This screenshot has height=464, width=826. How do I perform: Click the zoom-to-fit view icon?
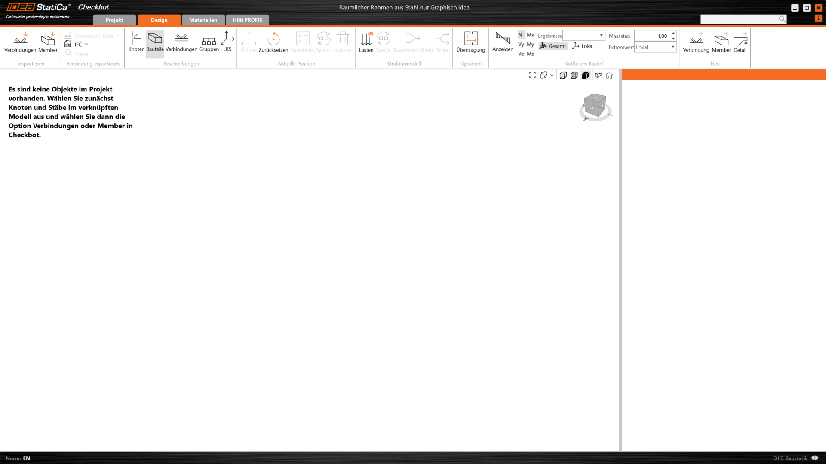[x=532, y=75]
